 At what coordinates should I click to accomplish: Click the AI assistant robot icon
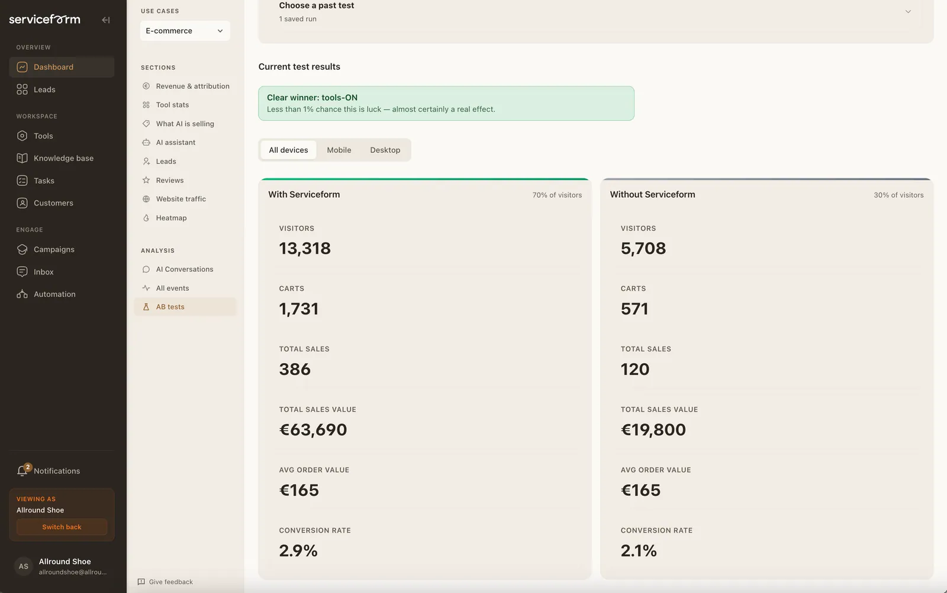tap(146, 142)
